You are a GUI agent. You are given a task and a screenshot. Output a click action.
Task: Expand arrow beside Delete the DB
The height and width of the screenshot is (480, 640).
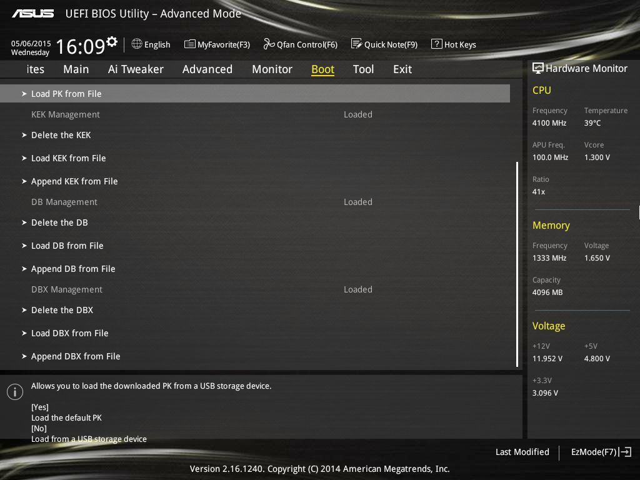(x=24, y=222)
